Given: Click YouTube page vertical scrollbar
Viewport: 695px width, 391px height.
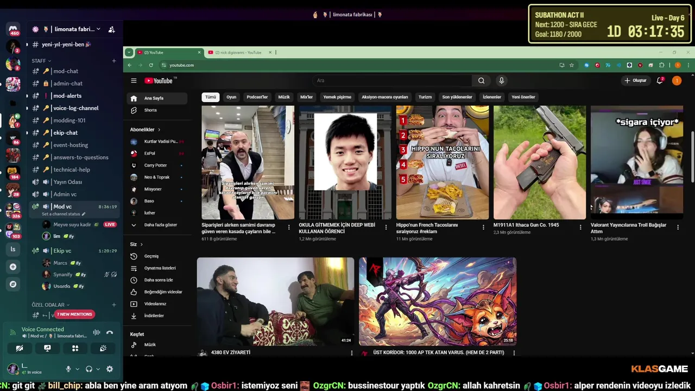Looking at the screenshot, I should tap(692, 156).
